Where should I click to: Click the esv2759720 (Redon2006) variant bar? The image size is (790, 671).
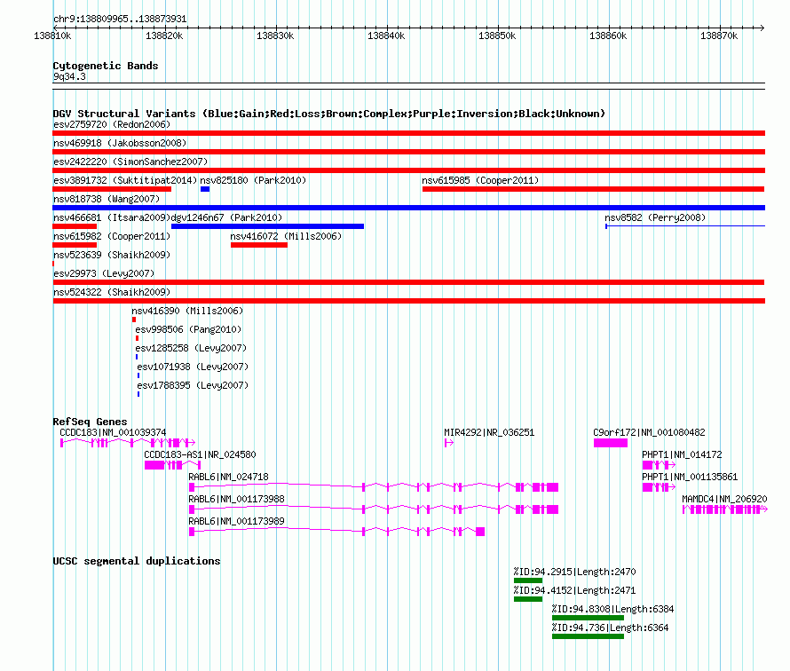pyautogui.click(x=408, y=133)
